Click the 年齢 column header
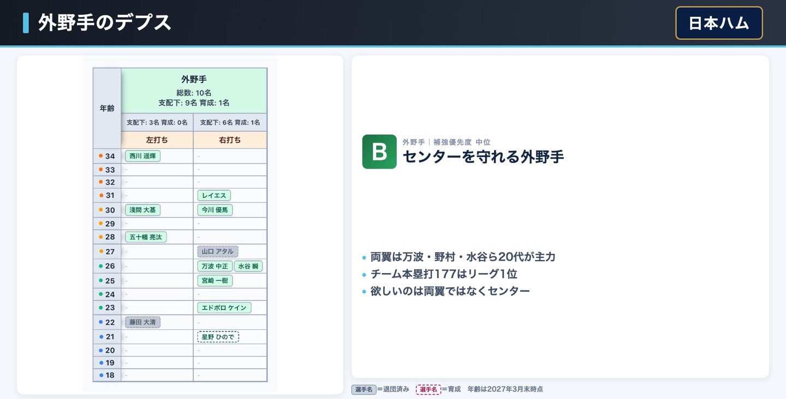This screenshot has height=399, width=786. click(107, 108)
